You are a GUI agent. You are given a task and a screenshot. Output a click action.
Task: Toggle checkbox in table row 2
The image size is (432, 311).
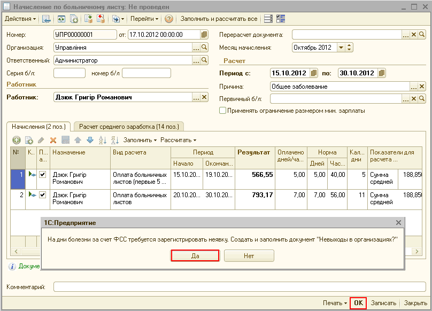(x=42, y=195)
